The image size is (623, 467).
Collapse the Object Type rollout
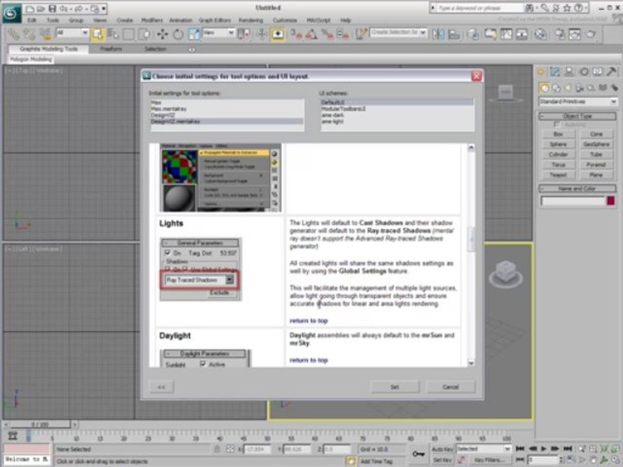[x=578, y=116]
